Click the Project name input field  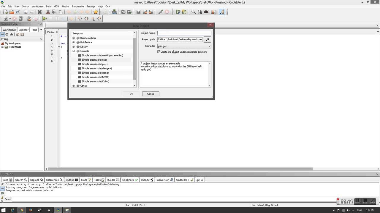(184, 33)
